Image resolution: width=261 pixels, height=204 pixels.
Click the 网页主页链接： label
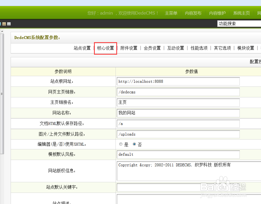pyautogui.click(x=62, y=92)
